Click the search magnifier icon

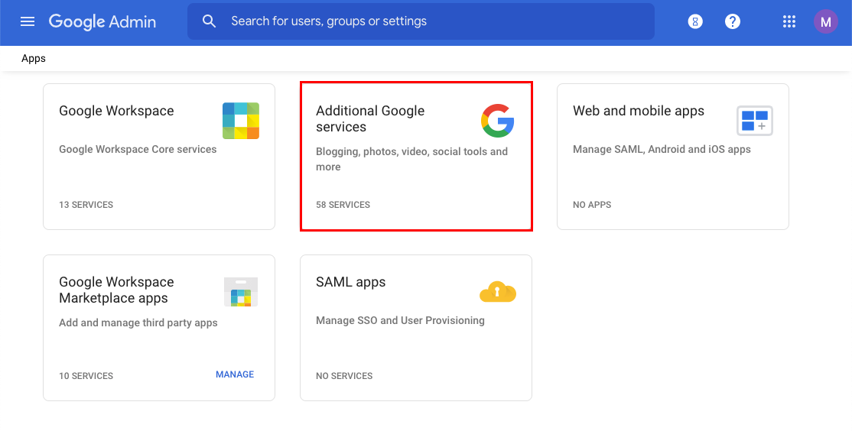(x=210, y=21)
